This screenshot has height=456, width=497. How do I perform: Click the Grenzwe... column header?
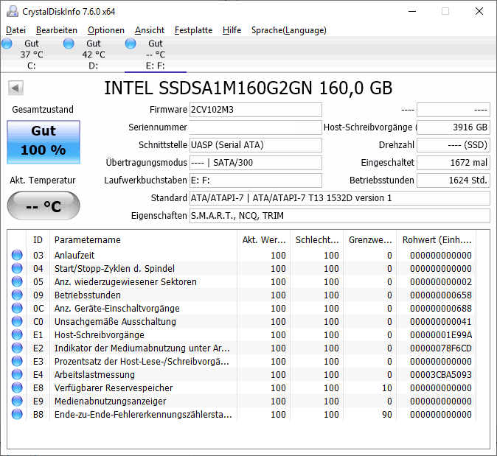[370, 240]
